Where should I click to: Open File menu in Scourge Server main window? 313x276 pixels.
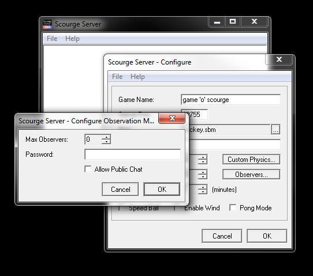52,39
